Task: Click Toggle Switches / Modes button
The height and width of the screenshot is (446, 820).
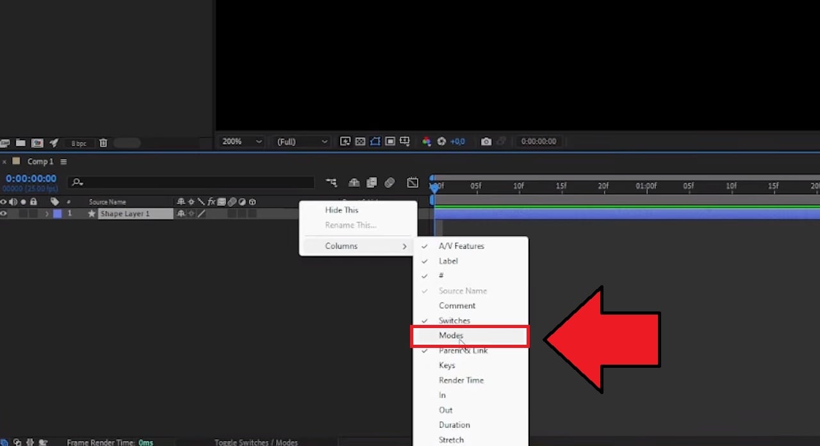Action: click(256, 442)
